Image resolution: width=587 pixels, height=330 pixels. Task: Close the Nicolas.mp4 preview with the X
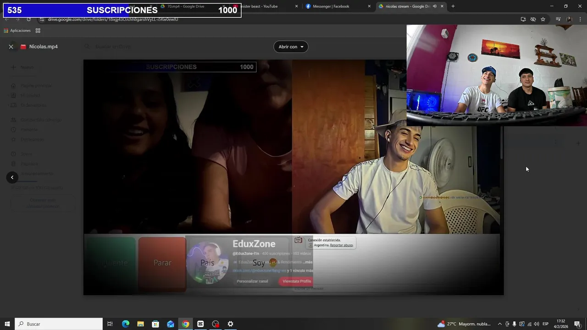coord(11,47)
